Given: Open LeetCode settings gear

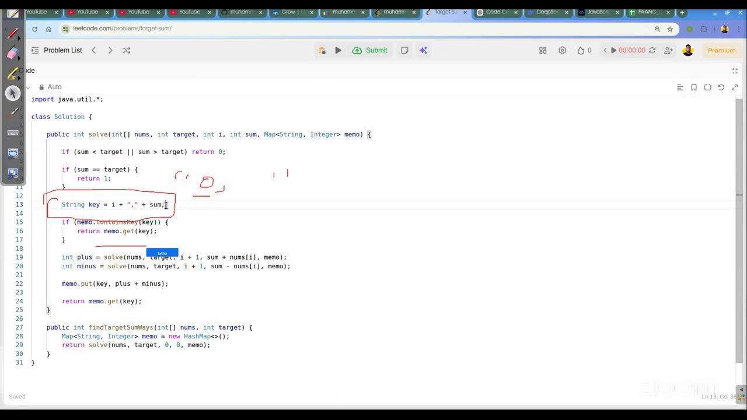Looking at the screenshot, I should click(562, 50).
